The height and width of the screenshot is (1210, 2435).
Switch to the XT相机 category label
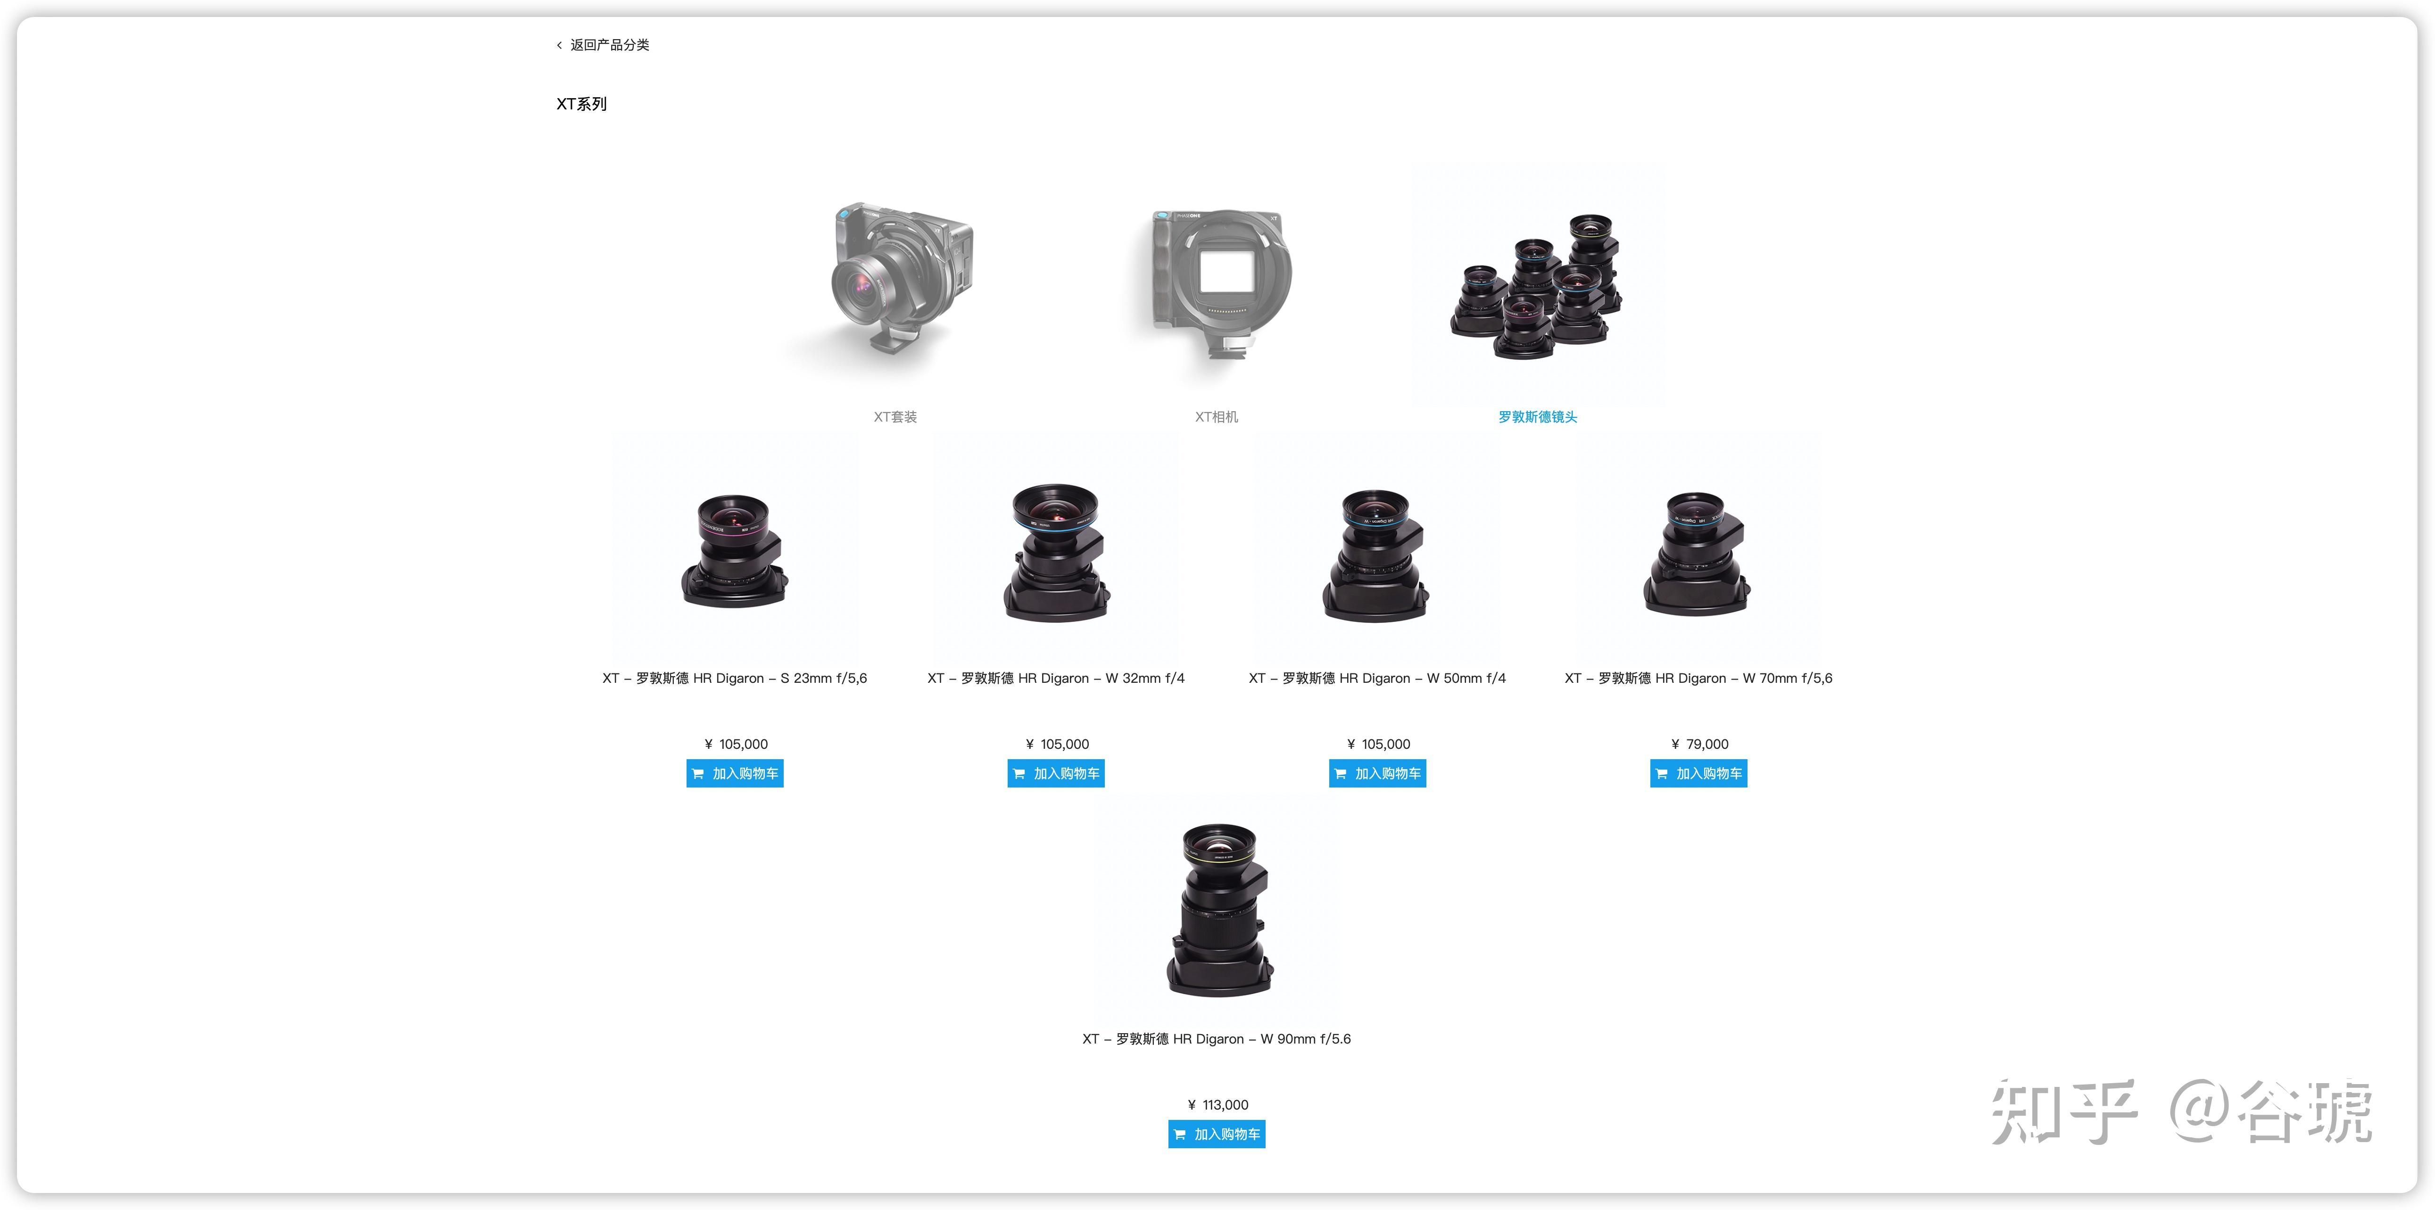pos(1217,417)
